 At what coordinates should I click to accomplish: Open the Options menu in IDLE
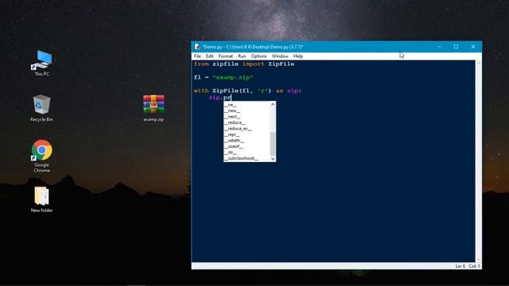tap(258, 56)
